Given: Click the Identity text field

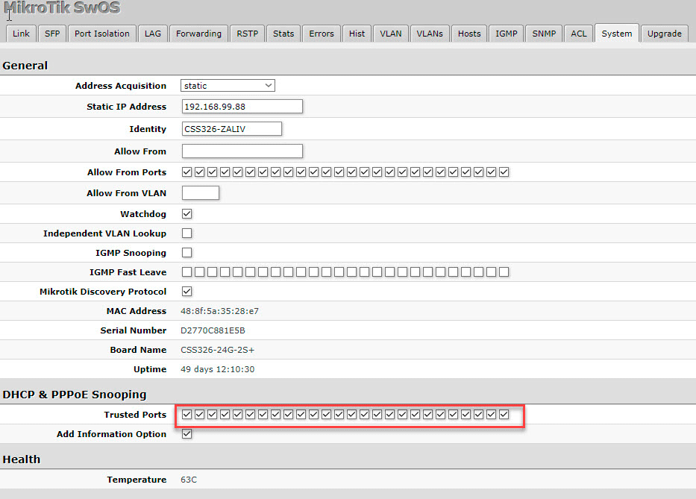Looking at the screenshot, I should (x=231, y=129).
